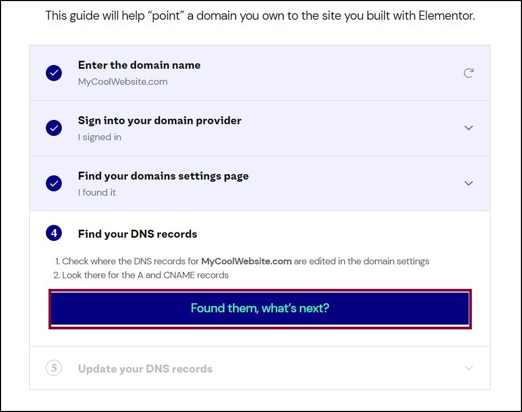Click the step 5 number badge

[54, 368]
